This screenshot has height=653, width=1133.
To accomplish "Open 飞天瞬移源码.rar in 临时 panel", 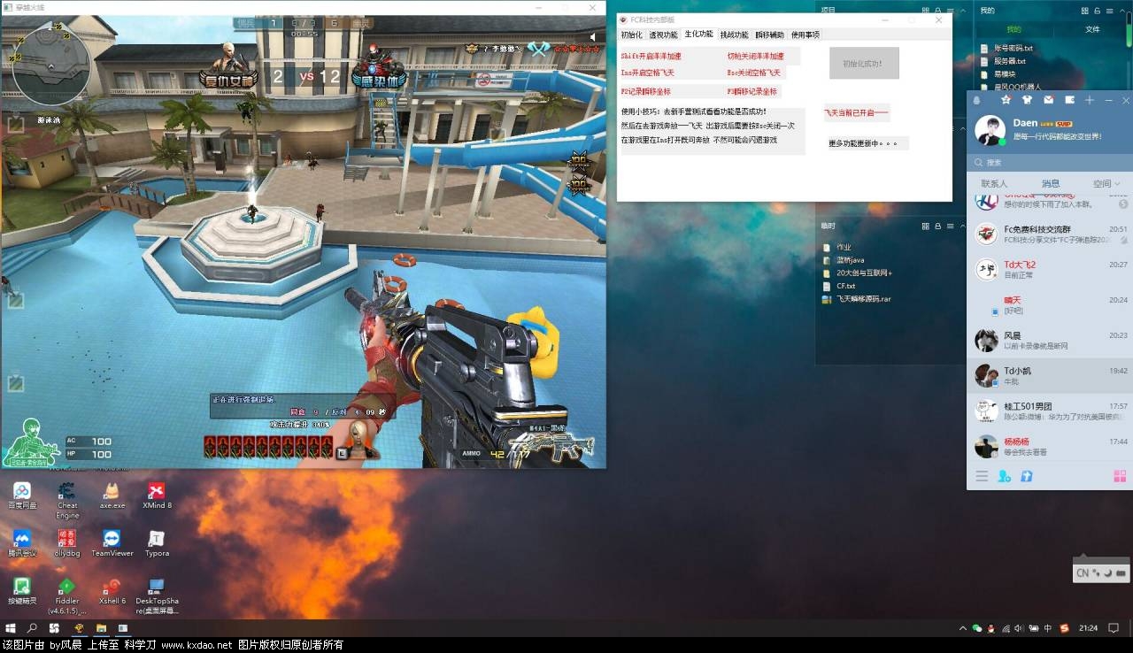I will 857,299.
